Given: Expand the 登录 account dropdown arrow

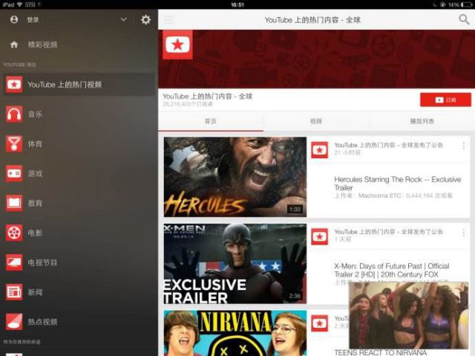Looking at the screenshot, I should [x=123, y=20].
